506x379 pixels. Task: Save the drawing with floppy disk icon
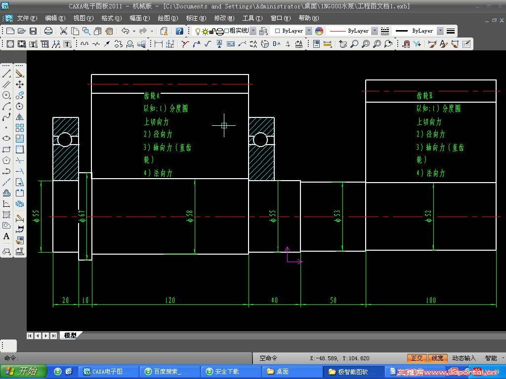pyautogui.click(x=33, y=31)
